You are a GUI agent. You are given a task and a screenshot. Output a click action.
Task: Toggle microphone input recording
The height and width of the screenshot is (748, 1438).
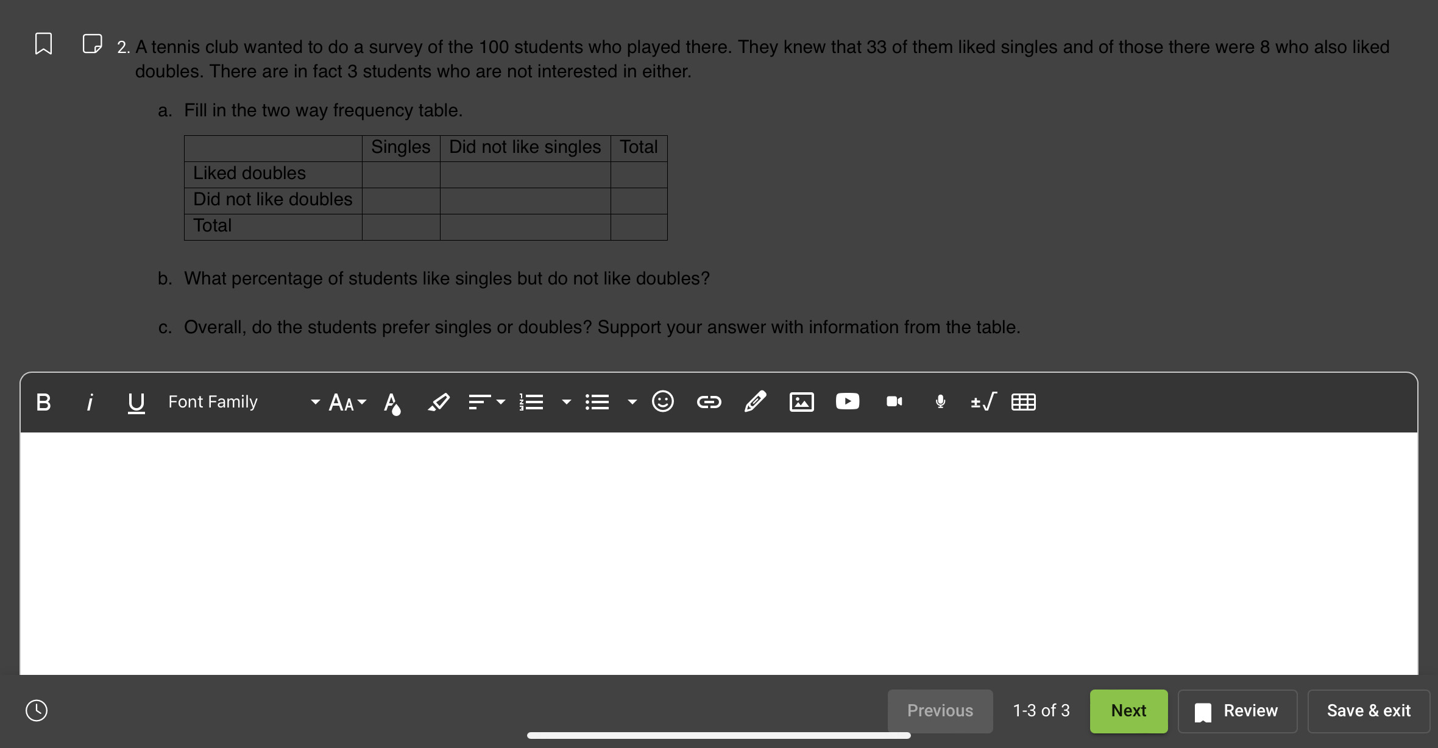tap(939, 401)
